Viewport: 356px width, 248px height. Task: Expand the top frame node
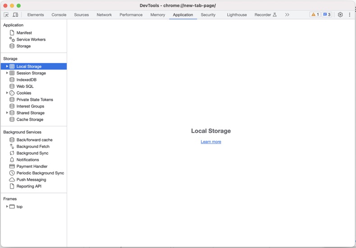(7, 207)
